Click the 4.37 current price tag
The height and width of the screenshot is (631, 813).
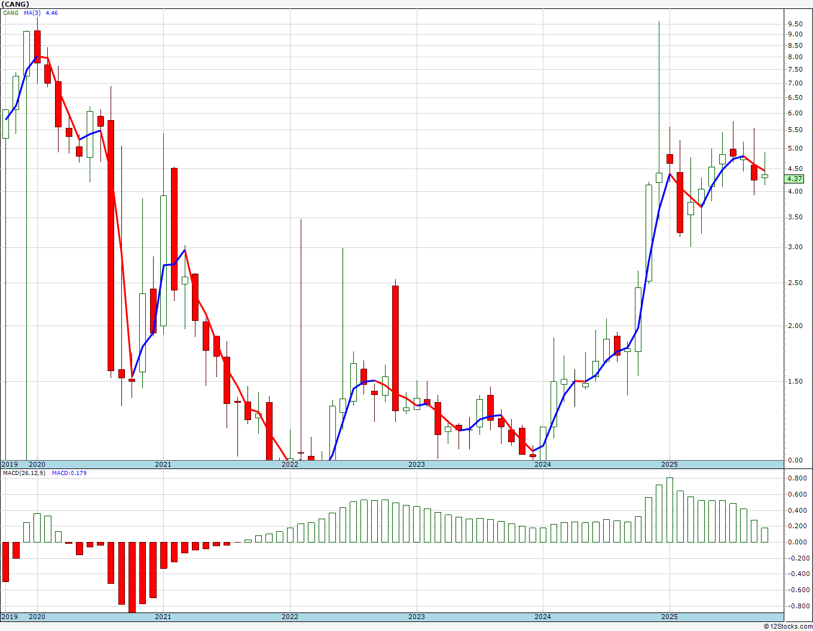click(794, 179)
